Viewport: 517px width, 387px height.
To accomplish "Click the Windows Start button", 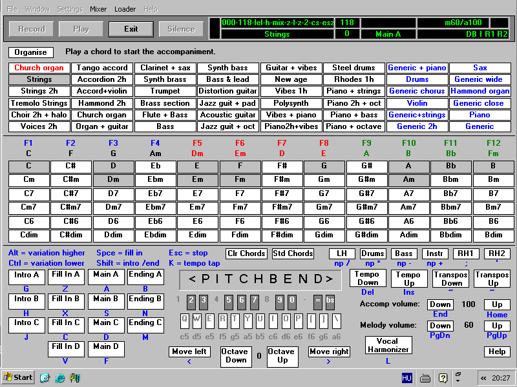I will (18, 377).
